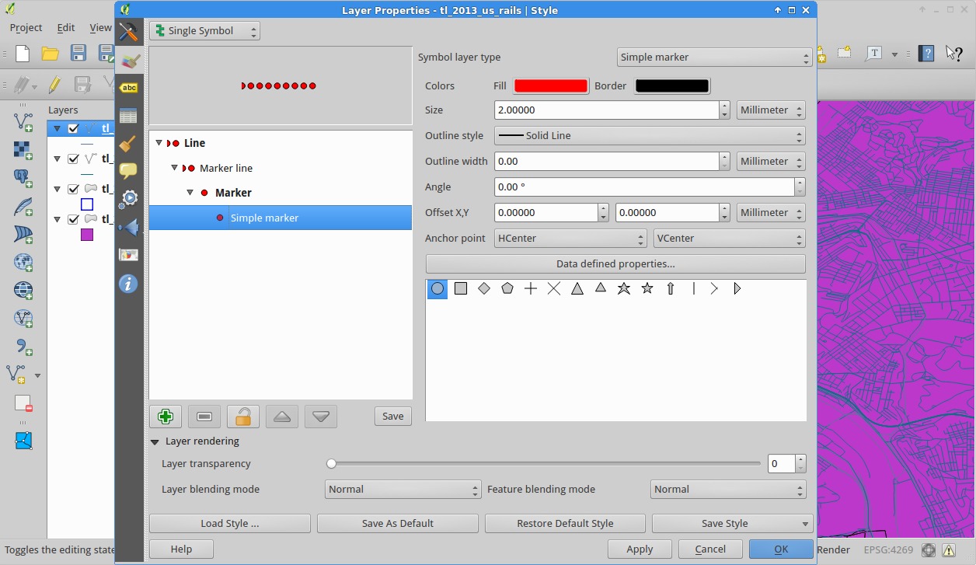Screen dimensions: 976x565
Task: Open the Edit menu
Action: pyautogui.click(x=66, y=27)
